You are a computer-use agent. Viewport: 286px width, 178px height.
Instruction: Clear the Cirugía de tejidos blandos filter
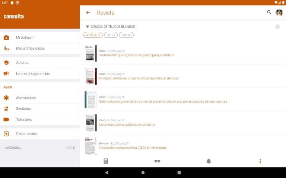click(x=277, y=27)
